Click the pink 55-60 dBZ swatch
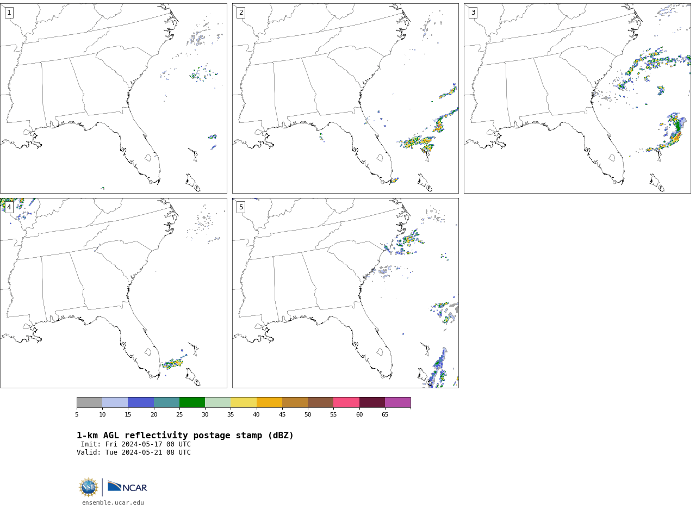 coord(346,402)
